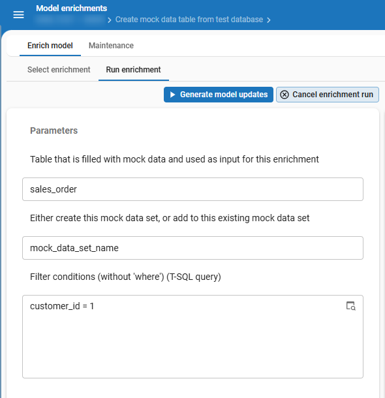Open the hamburger navigation menu
The width and height of the screenshot is (385, 398).
(18, 15)
